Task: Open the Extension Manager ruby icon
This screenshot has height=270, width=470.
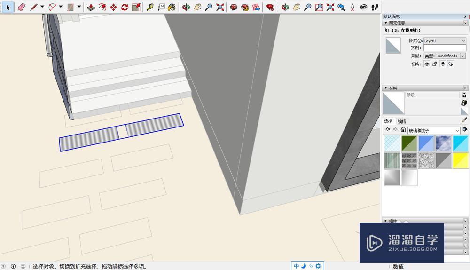Action: (x=270, y=7)
